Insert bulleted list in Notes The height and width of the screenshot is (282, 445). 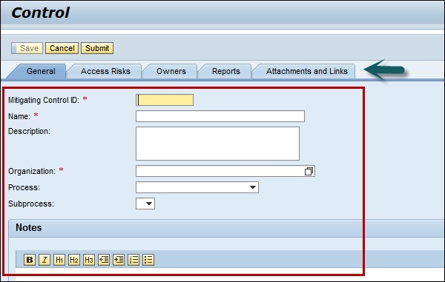coord(148,260)
